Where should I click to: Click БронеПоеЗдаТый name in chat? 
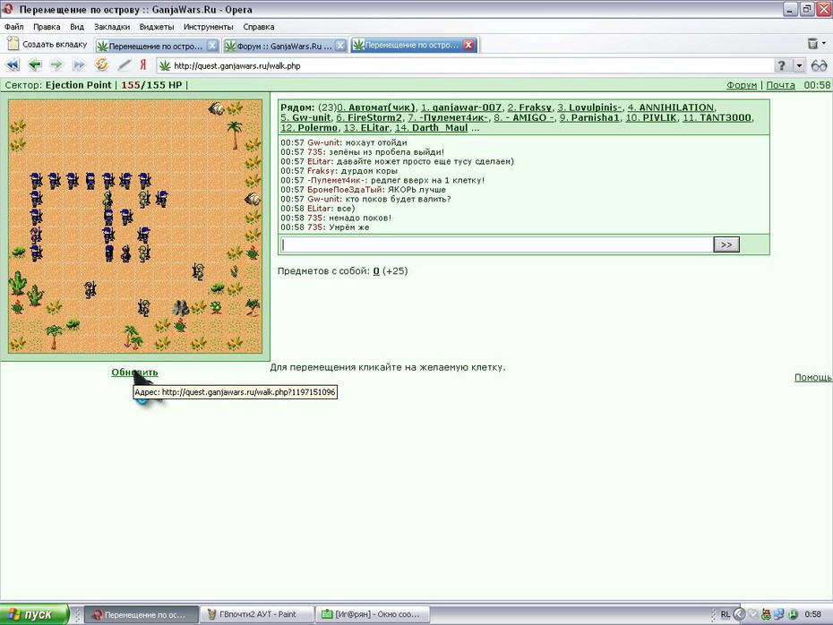pos(346,190)
